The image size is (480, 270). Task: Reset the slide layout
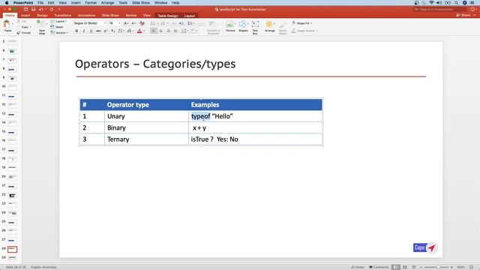coord(57,27)
